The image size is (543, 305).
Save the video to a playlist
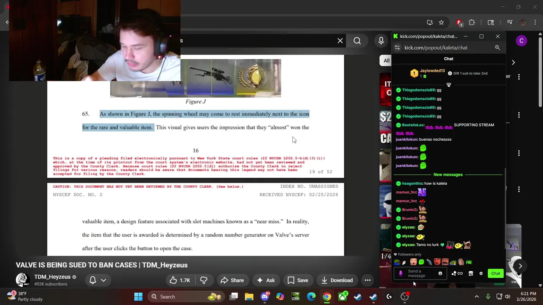coord(297,280)
